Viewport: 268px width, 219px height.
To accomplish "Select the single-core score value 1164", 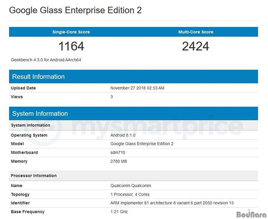I will pyautogui.click(x=71, y=46).
